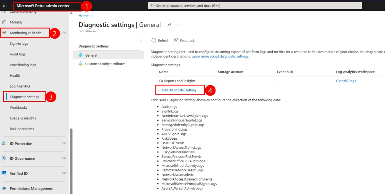
Task: Expand the Verified ID chevron
Action: point(64,173)
